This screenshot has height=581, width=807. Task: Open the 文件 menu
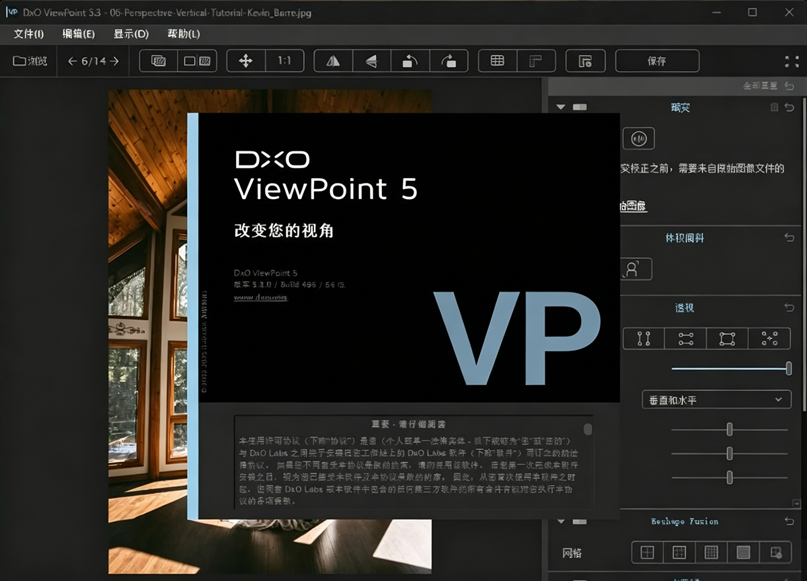tap(29, 34)
